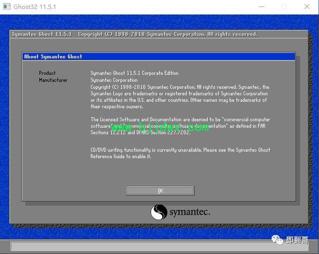
Task: Close the Ghost32 11.5.1 window
Action: [307, 6]
